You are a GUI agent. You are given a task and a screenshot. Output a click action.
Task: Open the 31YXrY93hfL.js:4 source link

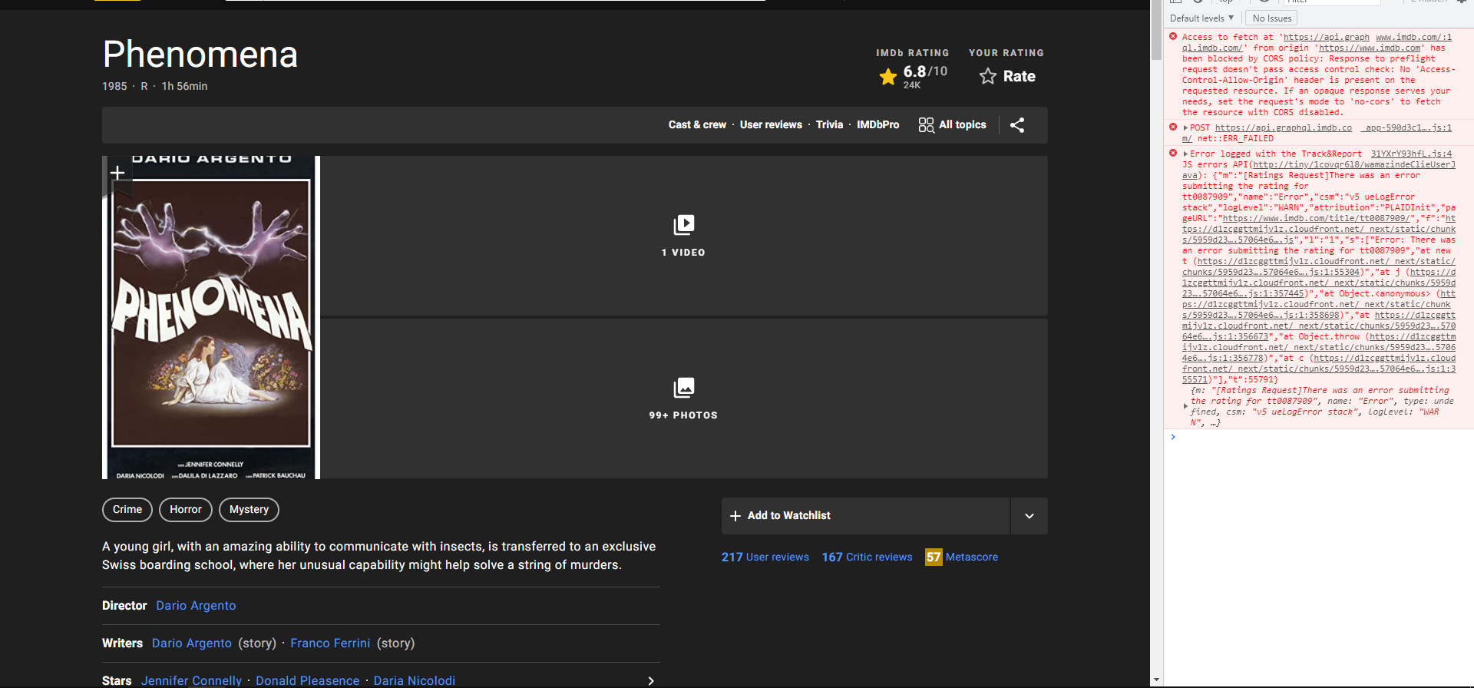(x=1412, y=154)
